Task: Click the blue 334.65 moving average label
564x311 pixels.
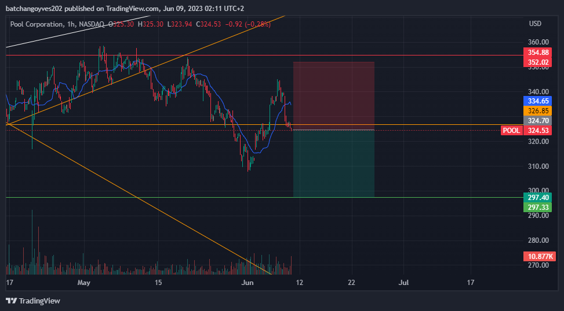Action: [x=538, y=101]
